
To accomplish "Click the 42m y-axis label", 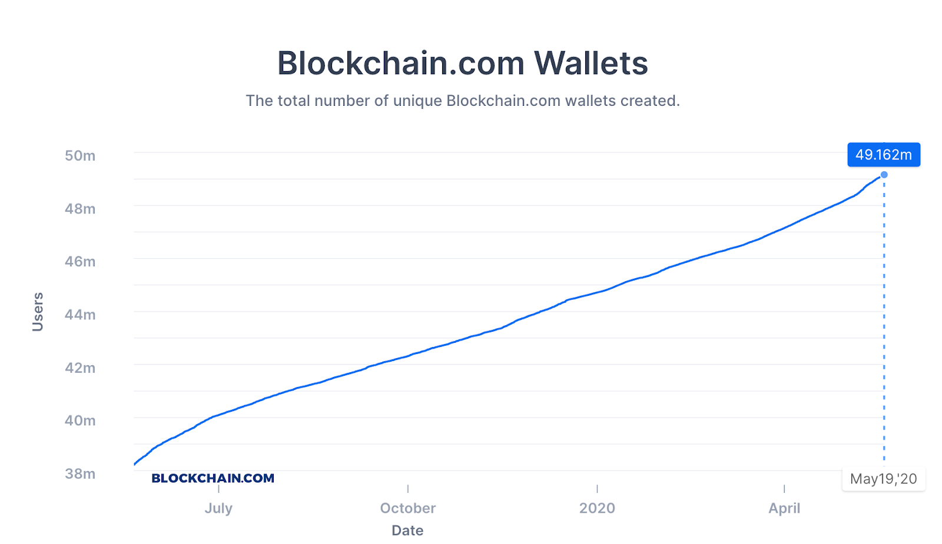I will click(80, 368).
